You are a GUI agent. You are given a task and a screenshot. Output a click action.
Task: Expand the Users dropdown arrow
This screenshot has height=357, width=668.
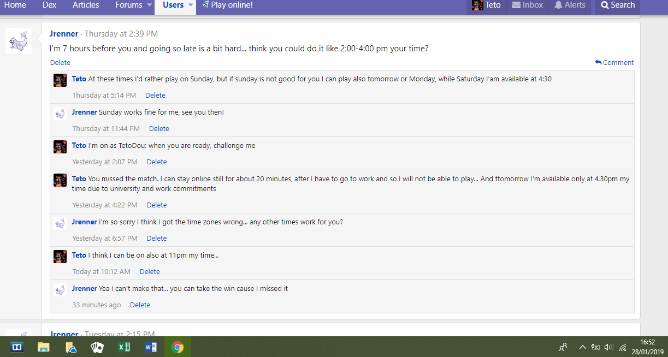coord(191,5)
